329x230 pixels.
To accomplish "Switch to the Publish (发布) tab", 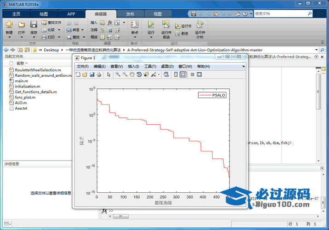I will tap(130, 14).
